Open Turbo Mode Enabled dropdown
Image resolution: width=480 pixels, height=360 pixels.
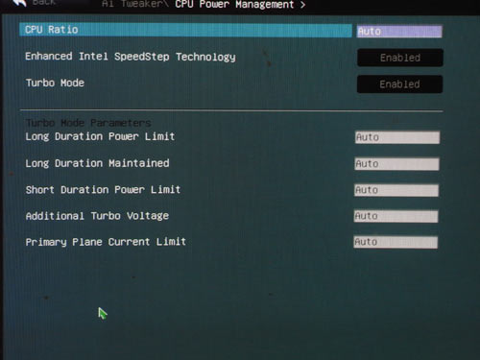coord(399,84)
